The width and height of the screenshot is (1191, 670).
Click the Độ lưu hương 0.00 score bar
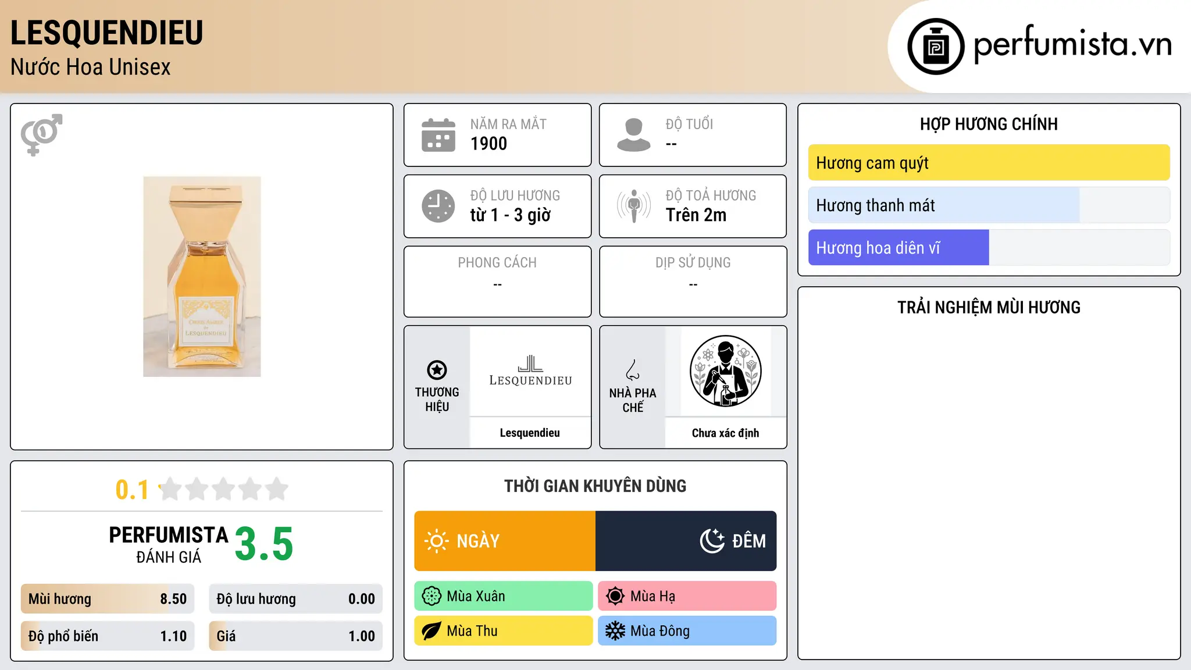pyautogui.click(x=296, y=599)
